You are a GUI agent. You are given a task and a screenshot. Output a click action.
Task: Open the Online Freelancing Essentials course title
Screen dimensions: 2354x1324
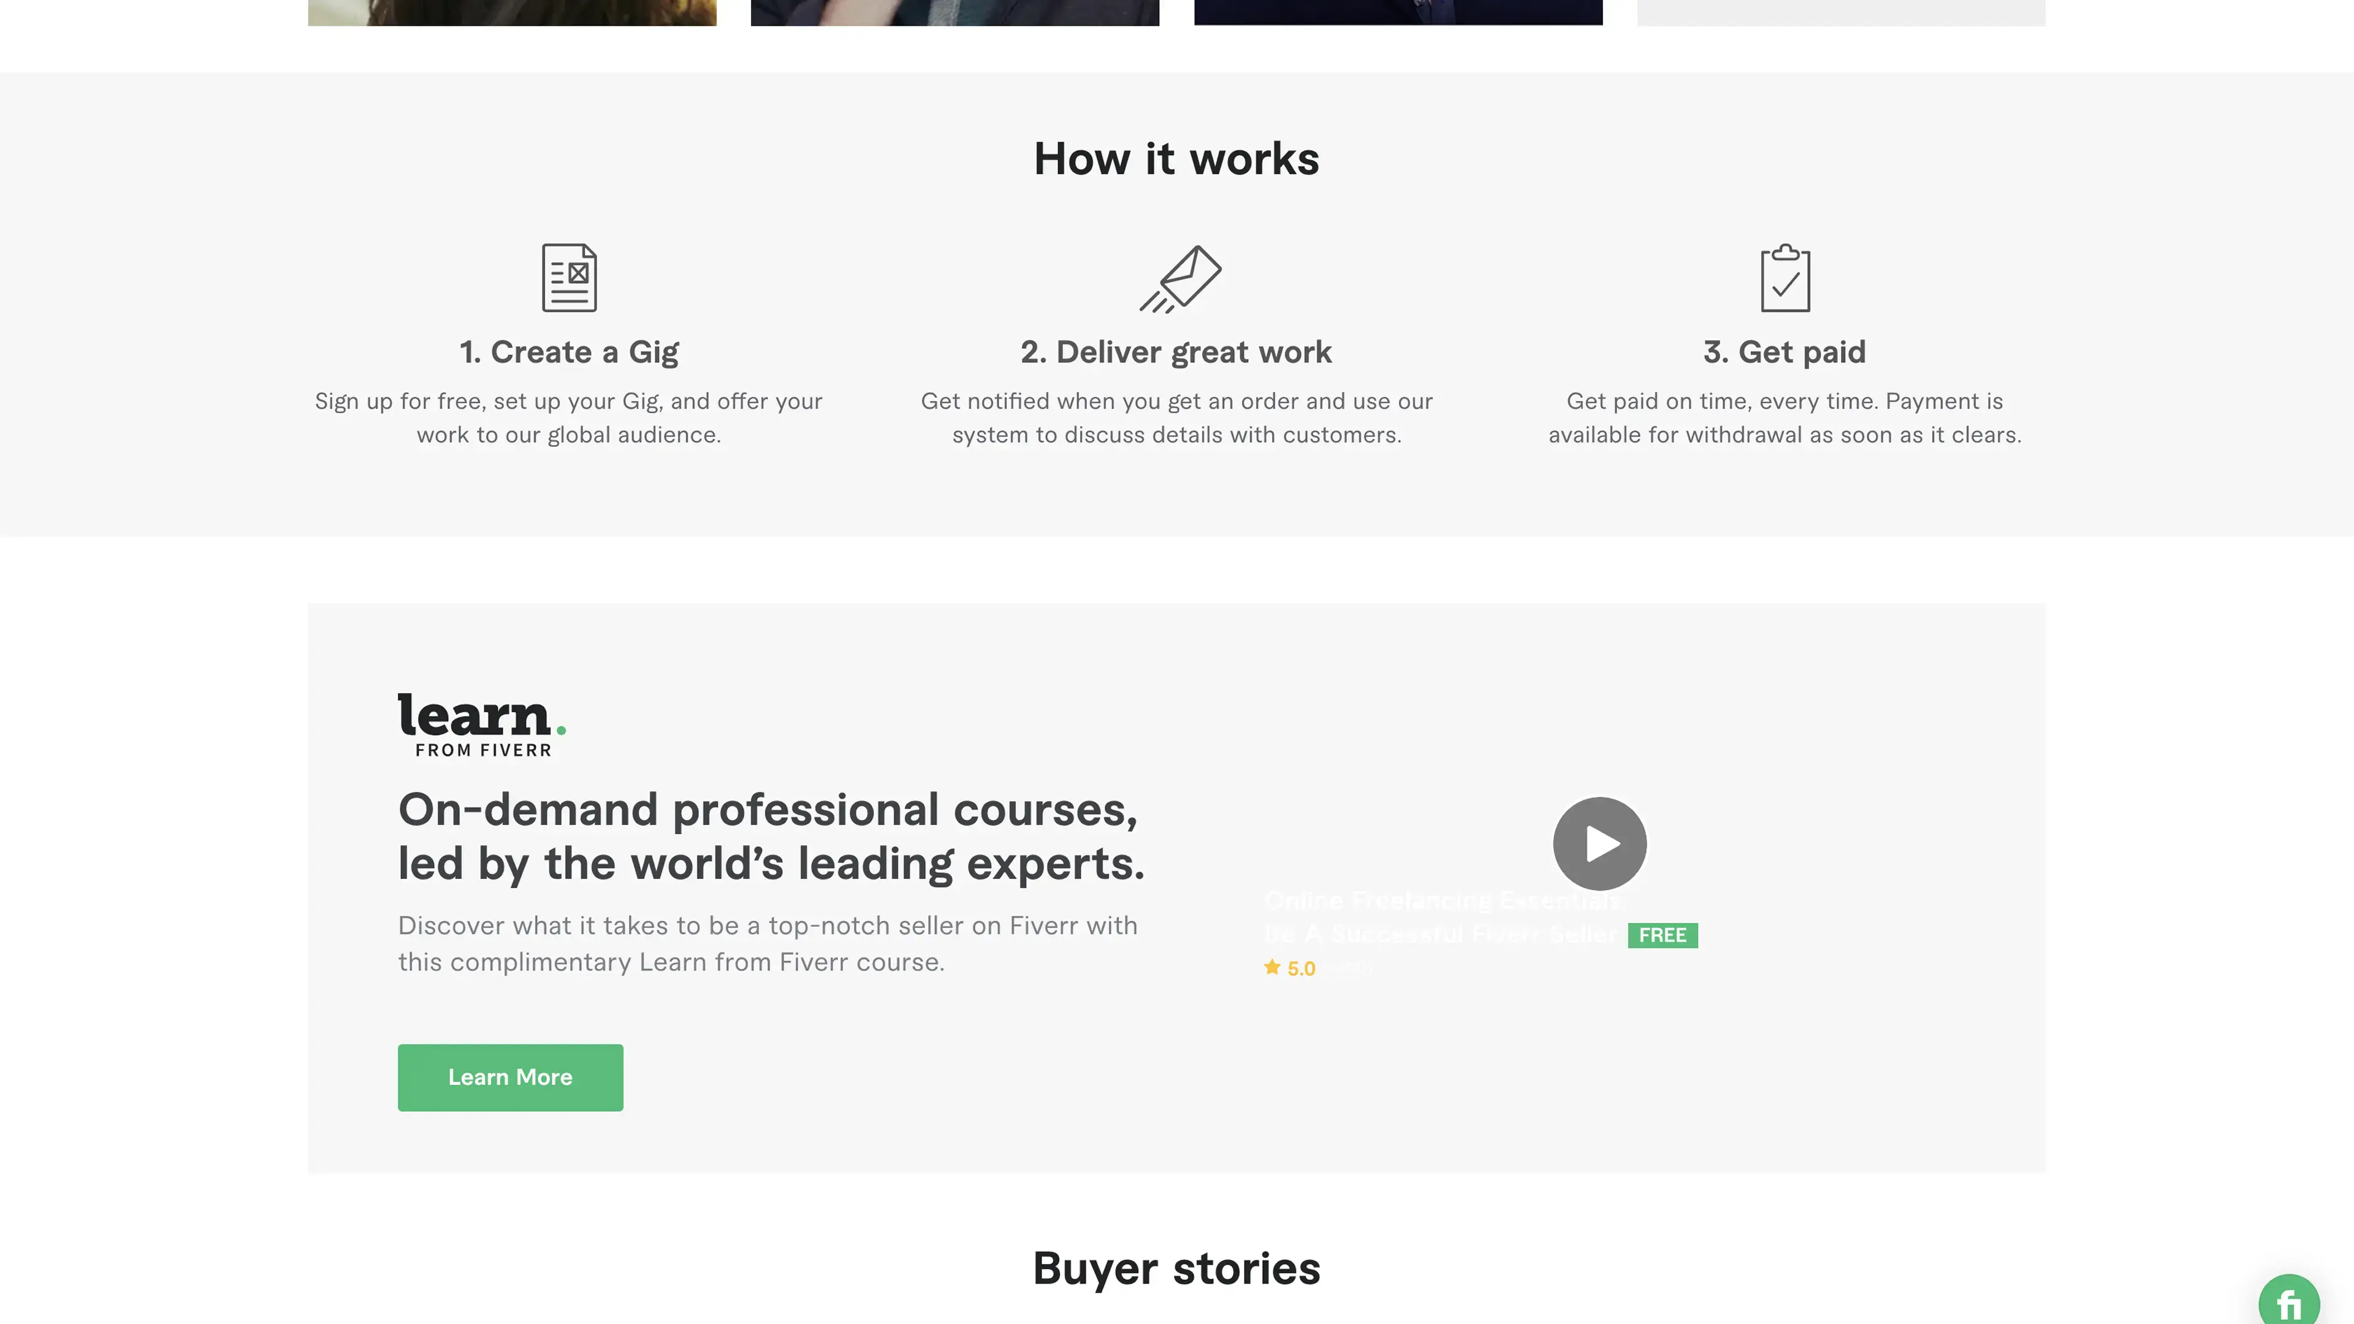pos(1444,918)
